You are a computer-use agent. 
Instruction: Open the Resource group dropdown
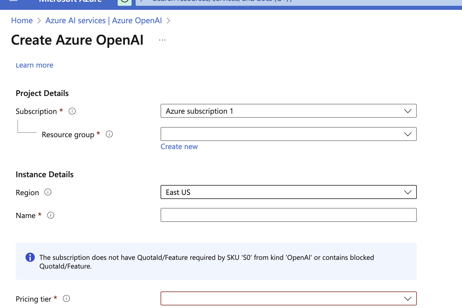pos(289,134)
